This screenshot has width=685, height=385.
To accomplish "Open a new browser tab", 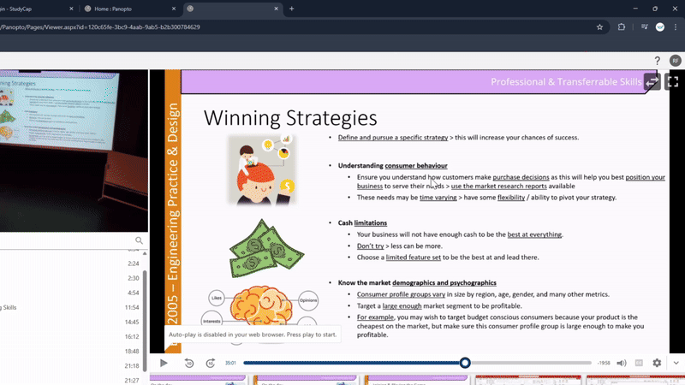I will tap(291, 9).
